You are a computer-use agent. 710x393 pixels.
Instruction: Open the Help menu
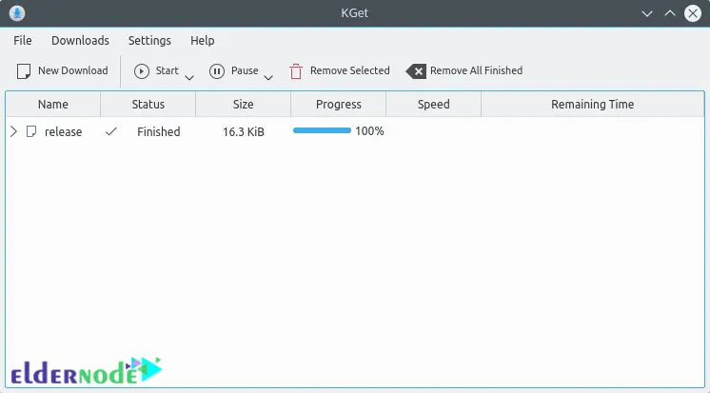[x=203, y=41]
